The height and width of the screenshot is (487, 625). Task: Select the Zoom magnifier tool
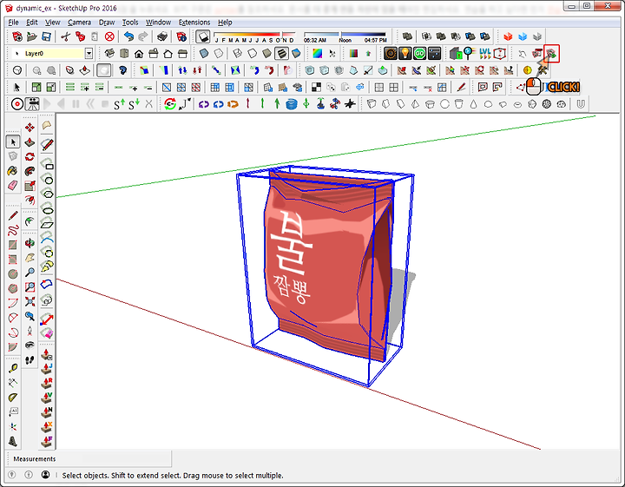pos(30,273)
